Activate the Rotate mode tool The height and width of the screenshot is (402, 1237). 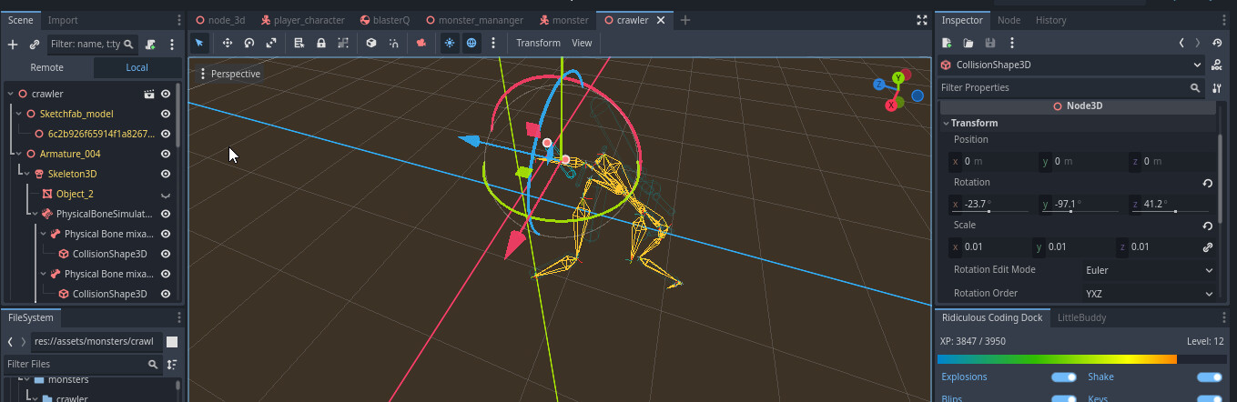(248, 43)
